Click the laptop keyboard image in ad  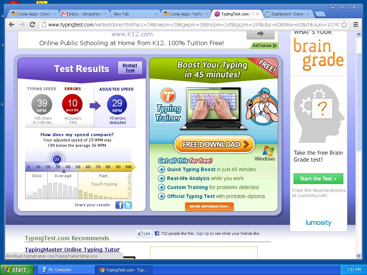[214, 108]
